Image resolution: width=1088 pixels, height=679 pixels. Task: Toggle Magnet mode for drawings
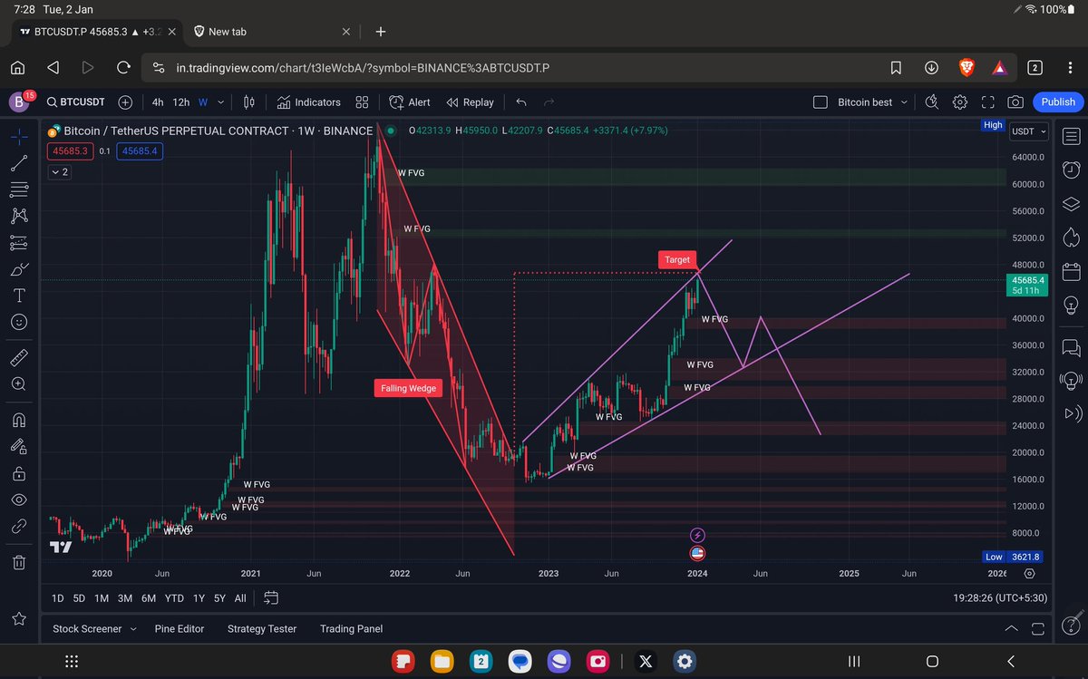19,420
